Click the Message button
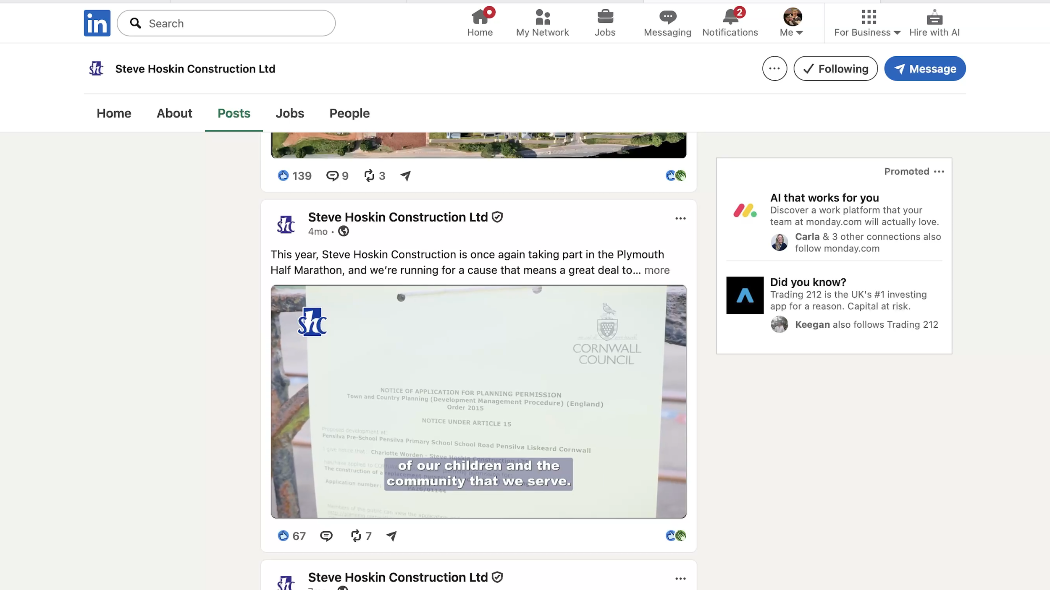The image size is (1050, 590). tap(925, 68)
